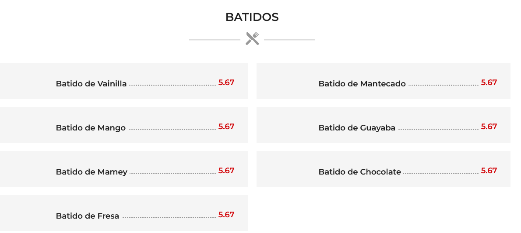Click dotted line beside Batido de Vainilla
Viewport: 521px width, 233px height.
click(x=172, y=85)
